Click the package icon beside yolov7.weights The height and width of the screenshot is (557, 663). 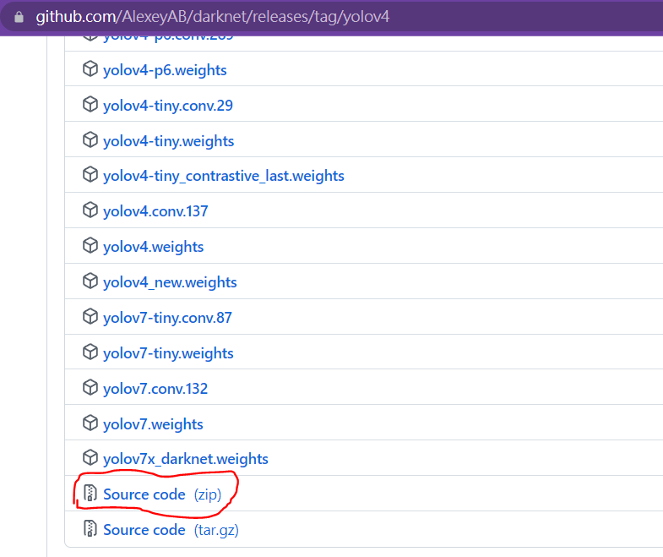tap(90, 423)
